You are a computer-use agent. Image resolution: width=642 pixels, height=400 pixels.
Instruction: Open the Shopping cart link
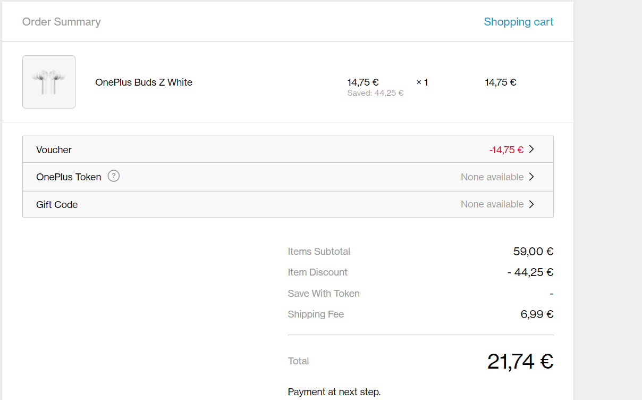pyautogui.click(x=518, y=22)
